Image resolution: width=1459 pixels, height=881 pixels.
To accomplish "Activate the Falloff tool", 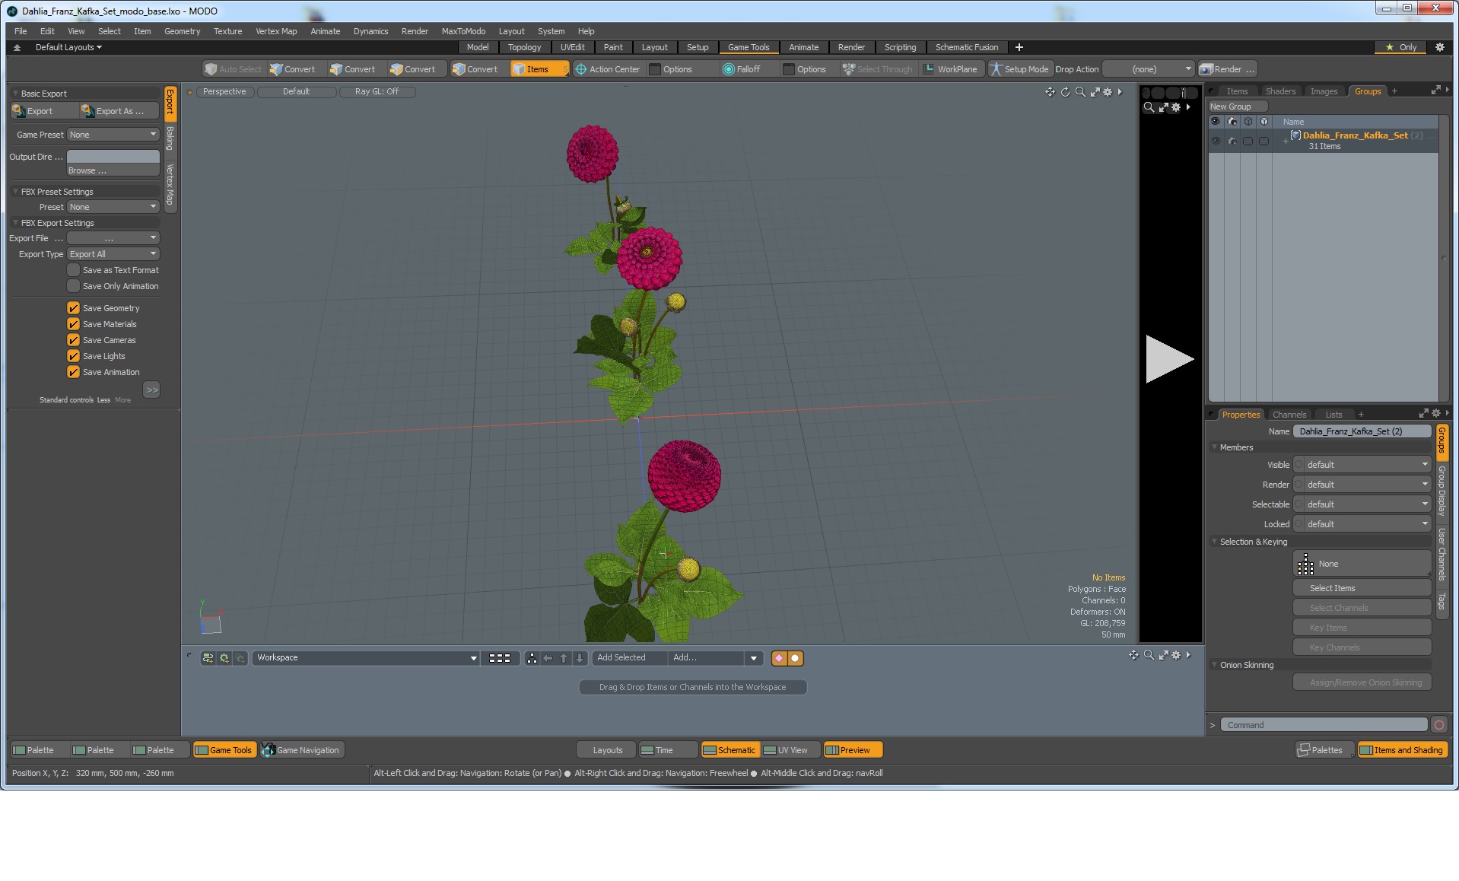I will pyautogui.click(x=741, y=69).
